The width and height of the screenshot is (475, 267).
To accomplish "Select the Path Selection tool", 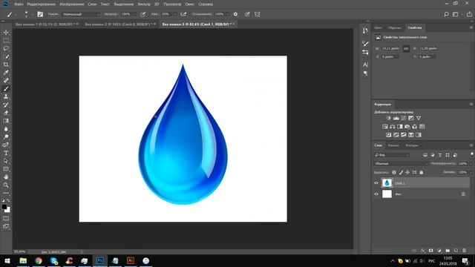I will tap(6, 161).
